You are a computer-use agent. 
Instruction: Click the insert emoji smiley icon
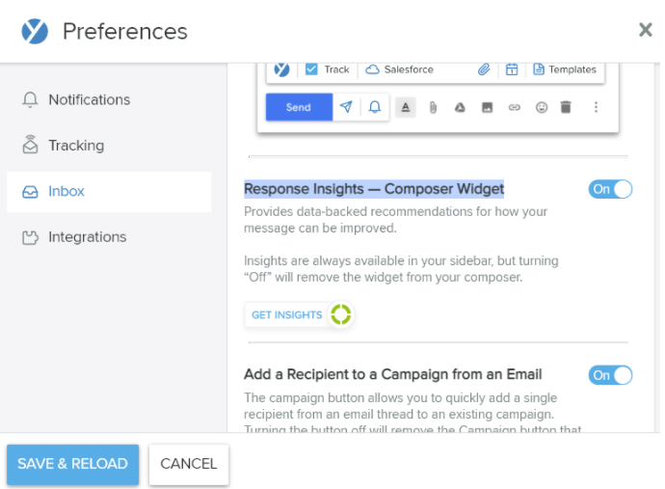[542, 107]
